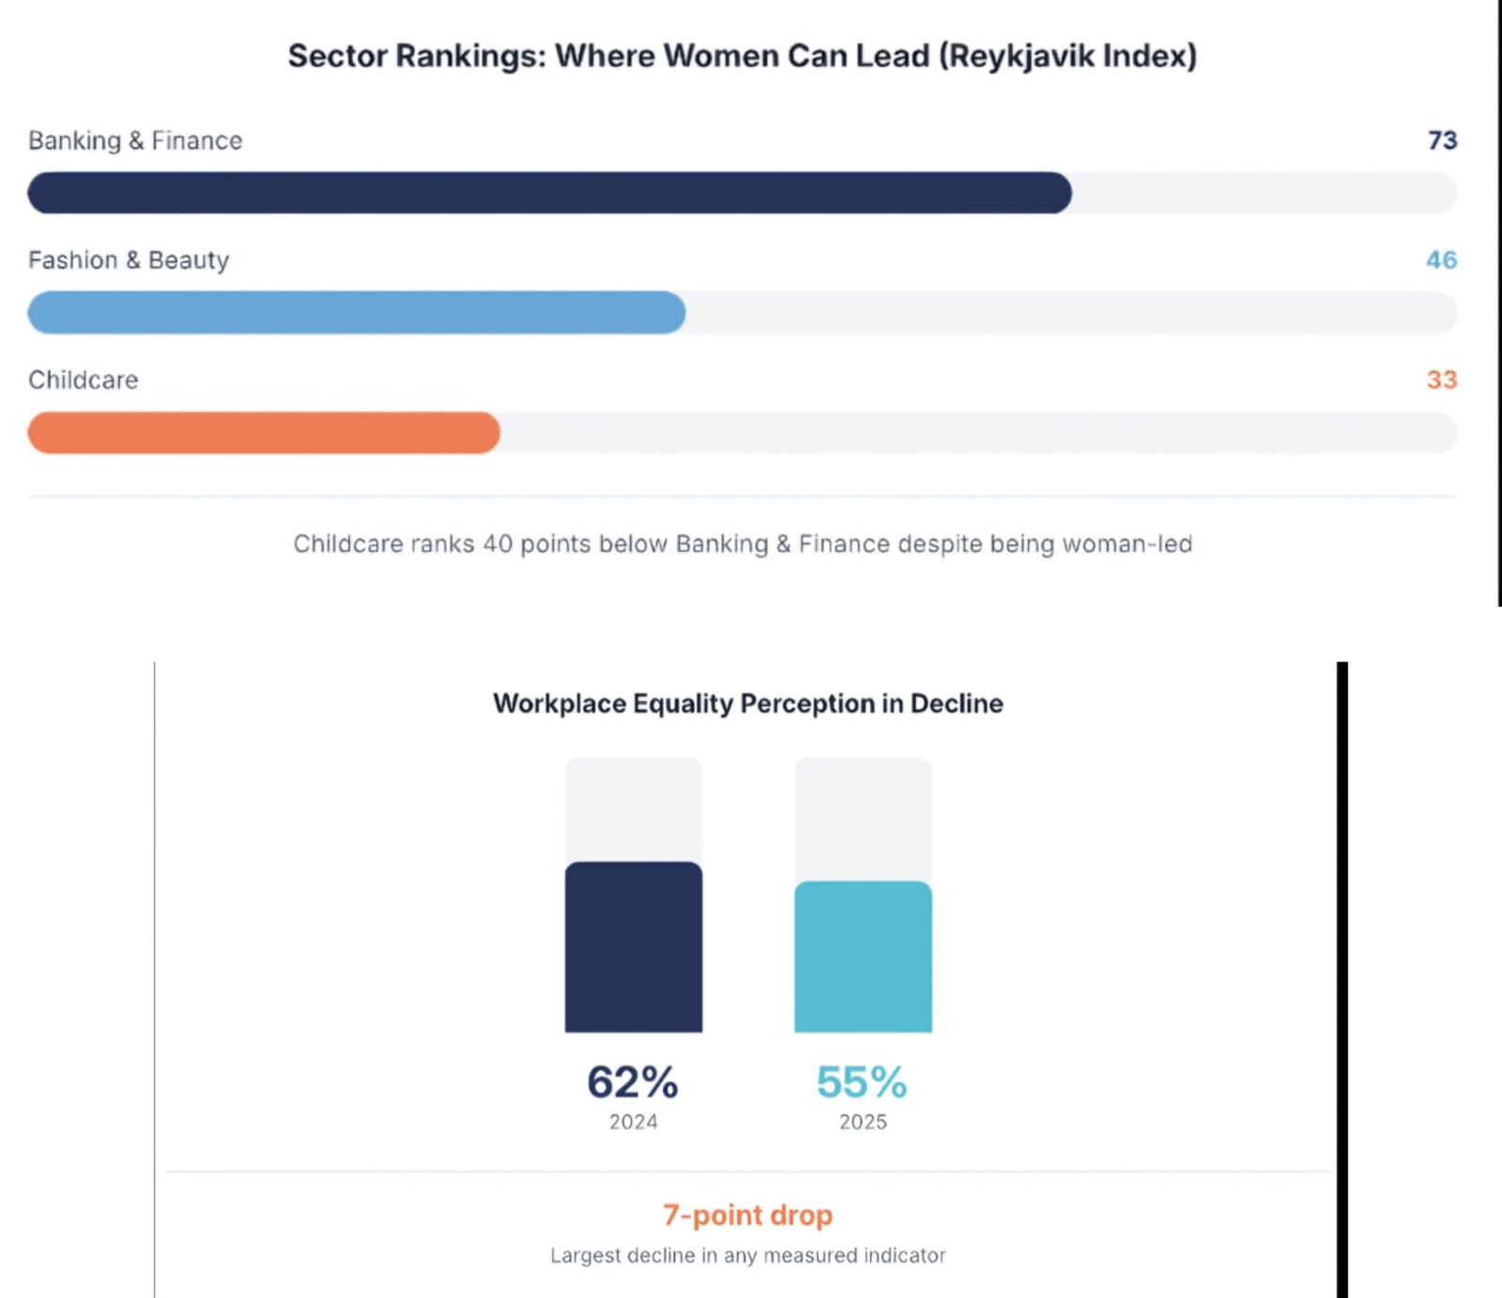Select the score value 73
Screen dimensions: 1502x1298
pyautogui.click(x=1442, y=141)
